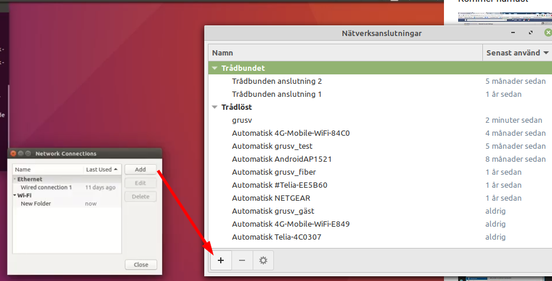Select the grusv wireless connection
This screenshot has width=552, height=281.
pos(242,120)
